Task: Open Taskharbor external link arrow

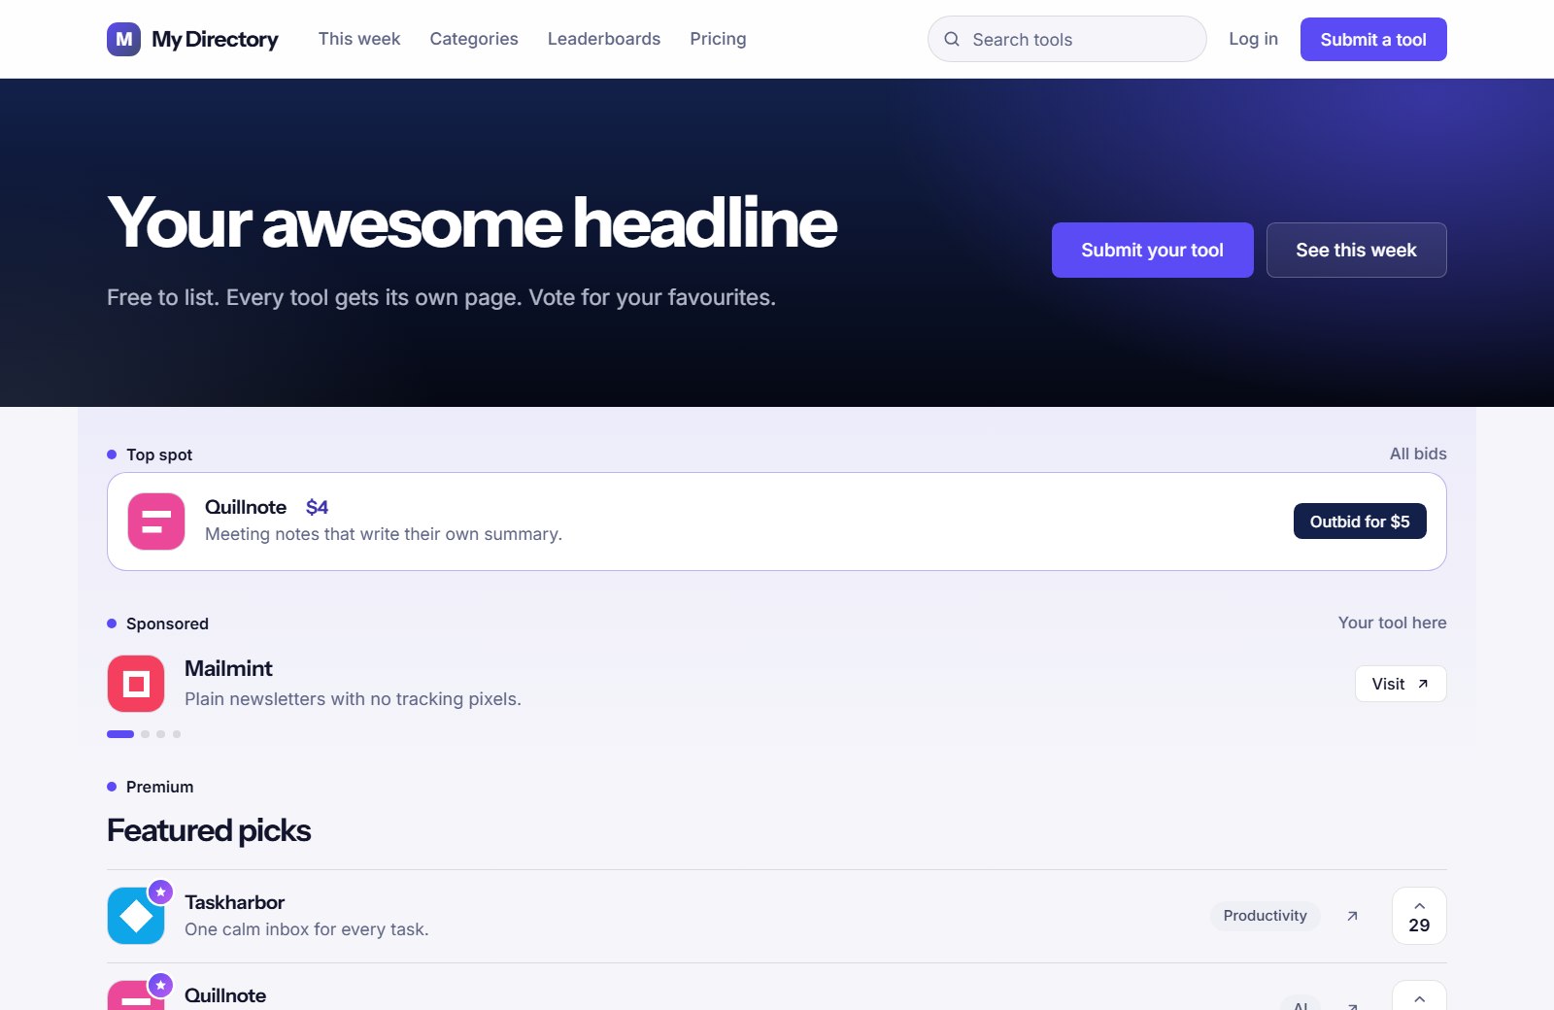Action: pos(1352,916)
